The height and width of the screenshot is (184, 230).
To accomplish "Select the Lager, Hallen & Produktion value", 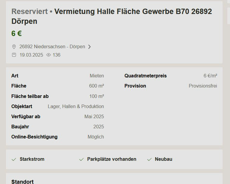I will pyautogui.click(x=76, y=107).
